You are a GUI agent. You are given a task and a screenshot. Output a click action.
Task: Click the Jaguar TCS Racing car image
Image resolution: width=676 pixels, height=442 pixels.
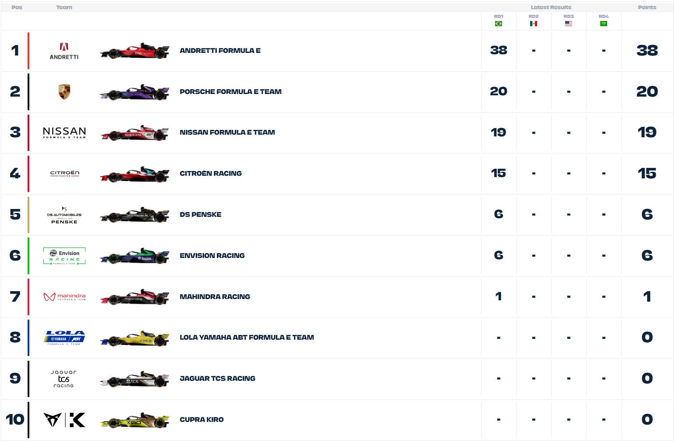(134, 379)
